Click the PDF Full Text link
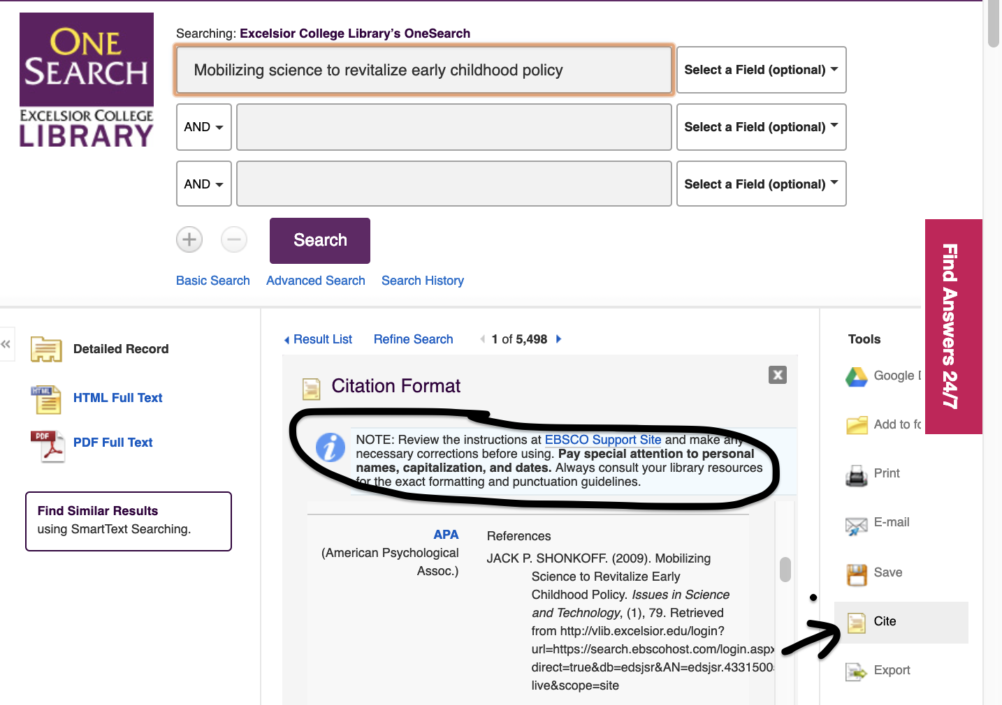 (x=113, y=443)
